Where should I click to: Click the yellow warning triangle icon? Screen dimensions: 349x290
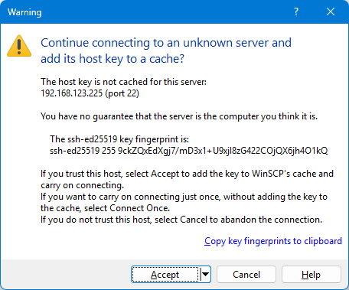click(x=19, y=46)
